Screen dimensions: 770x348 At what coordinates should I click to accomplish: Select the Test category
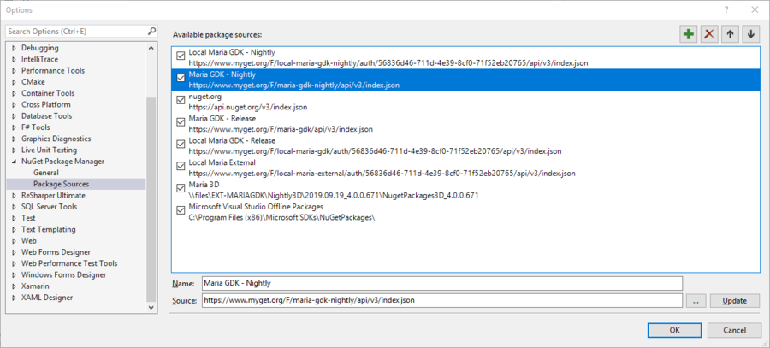(28, 218)
